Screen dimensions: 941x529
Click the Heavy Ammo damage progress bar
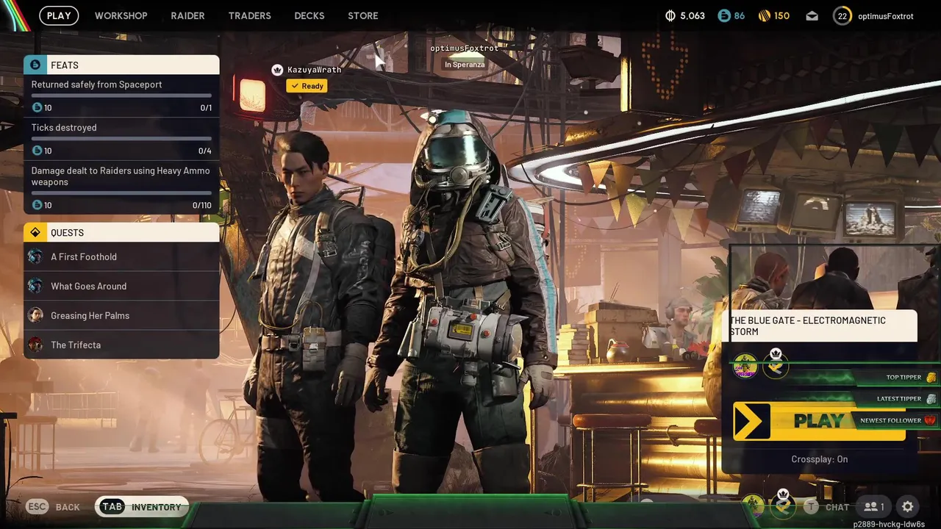pyautogui.click(x=121, y=193)
